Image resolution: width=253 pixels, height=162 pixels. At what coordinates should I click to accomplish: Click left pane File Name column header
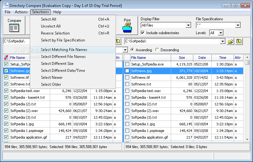[20, 58]
